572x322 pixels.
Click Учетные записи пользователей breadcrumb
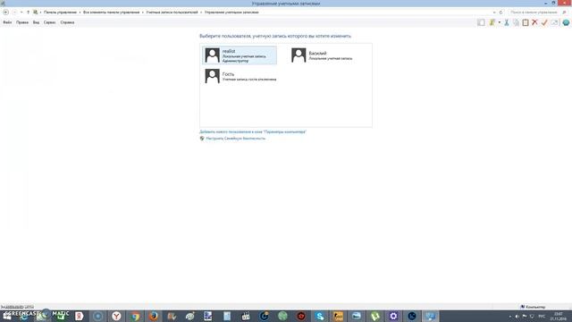(x=172, y=12)
